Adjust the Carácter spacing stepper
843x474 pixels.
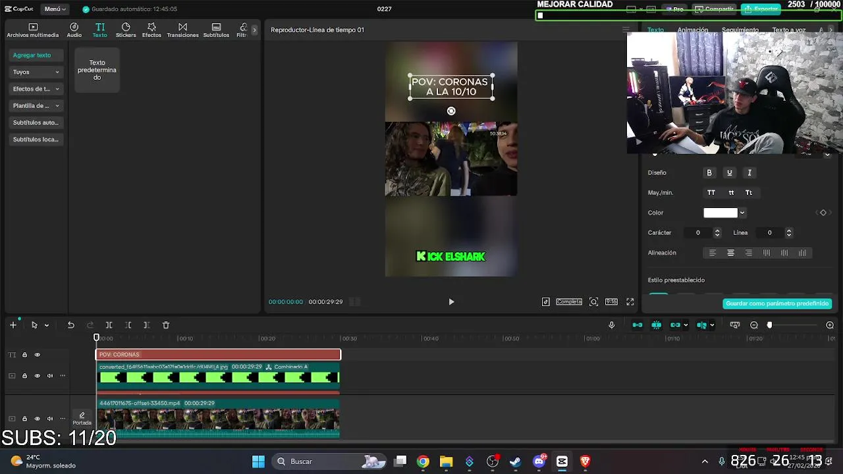coord(717,232)
